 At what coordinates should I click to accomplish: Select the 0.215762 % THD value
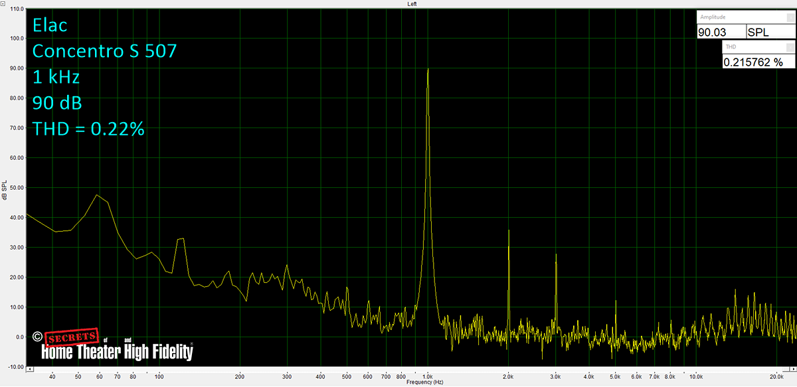tap(757, 62)
